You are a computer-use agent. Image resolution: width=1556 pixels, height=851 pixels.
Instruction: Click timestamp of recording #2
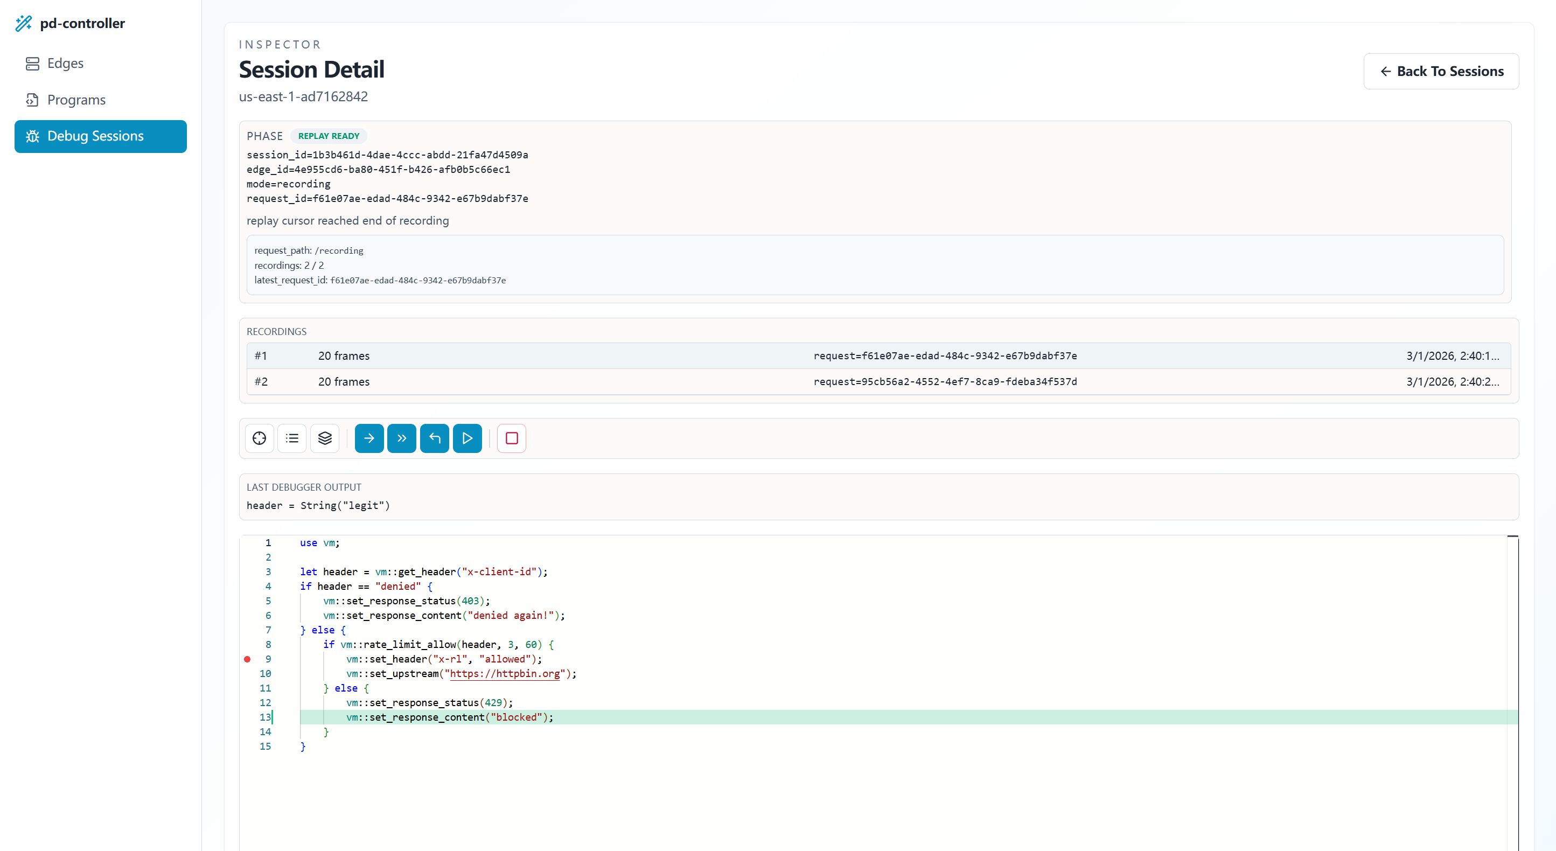coord(1453,382)
